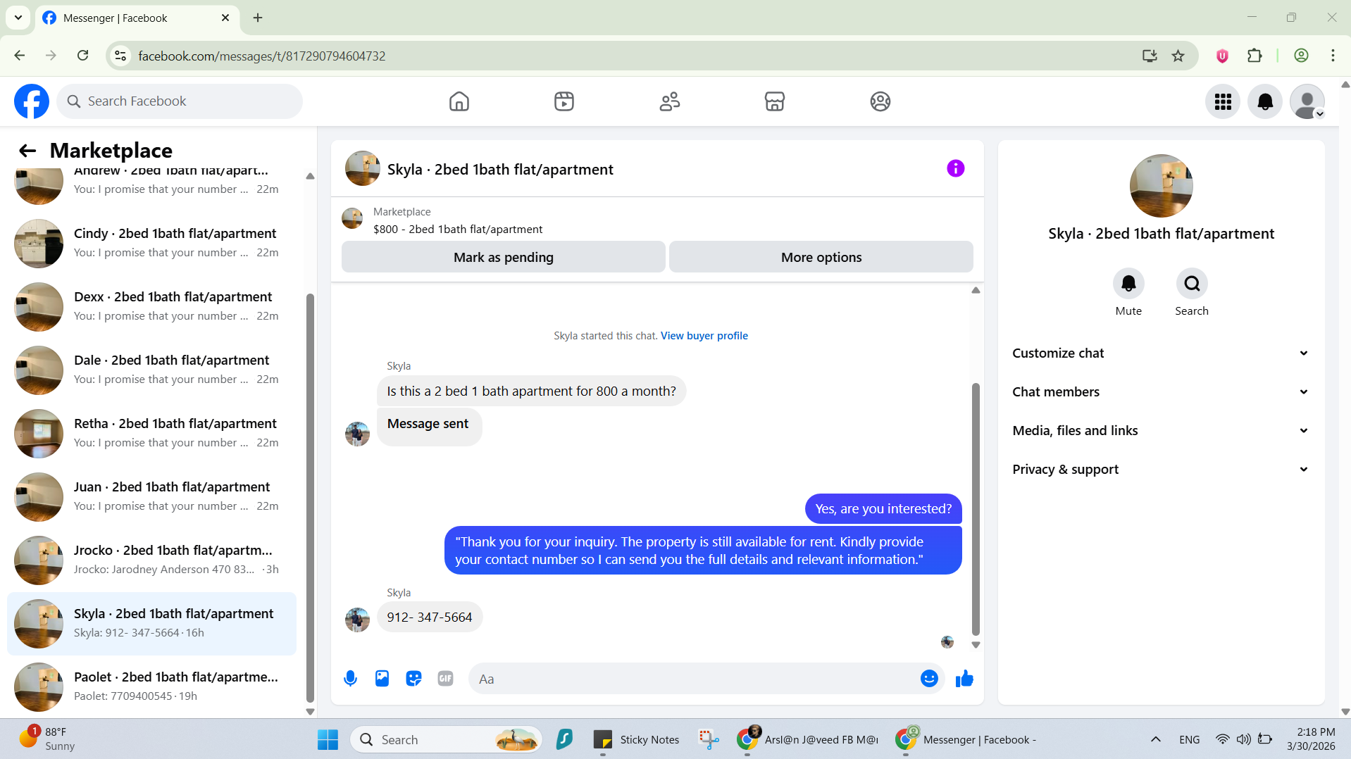Open Snipping Tool from taskbar

point(708,739)
